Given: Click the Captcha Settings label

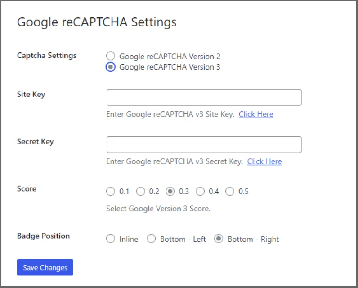Looking at the screenshot, I should [x=47, y=56].
